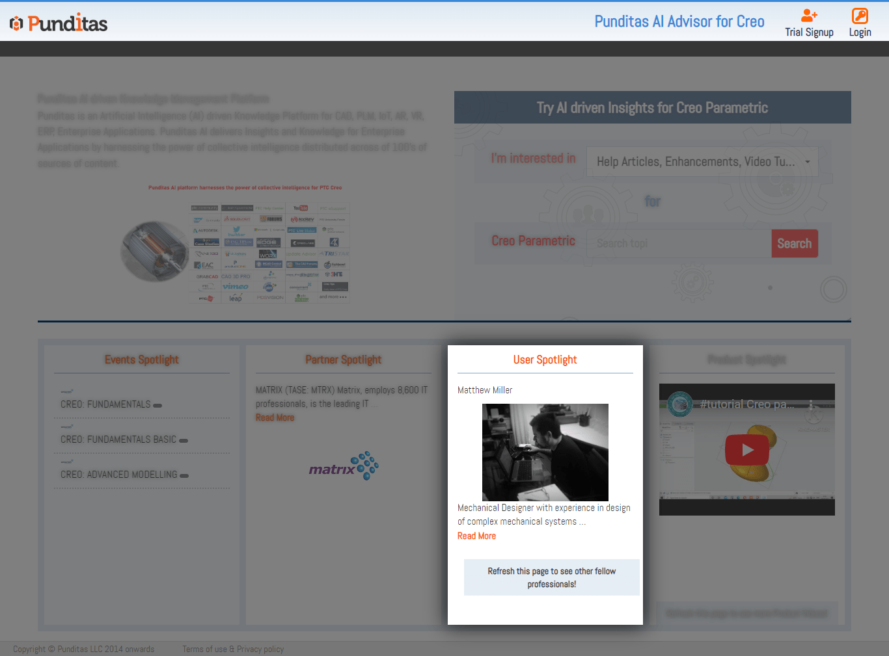Focus the Search topic input field
Viewport: 889px width, 656px height.
click(x=679, y=244)
